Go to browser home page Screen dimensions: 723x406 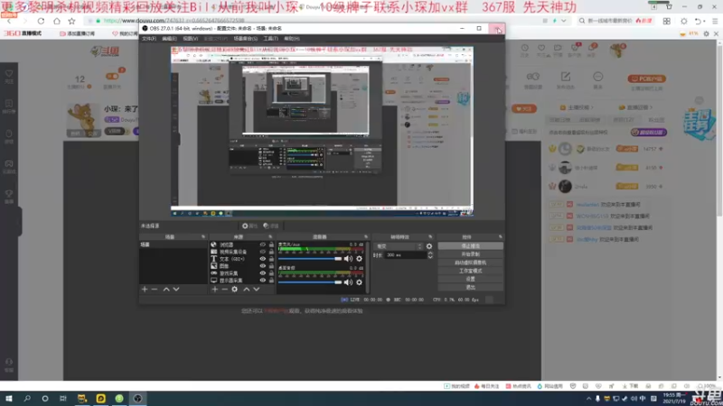[x=57, y=21]
